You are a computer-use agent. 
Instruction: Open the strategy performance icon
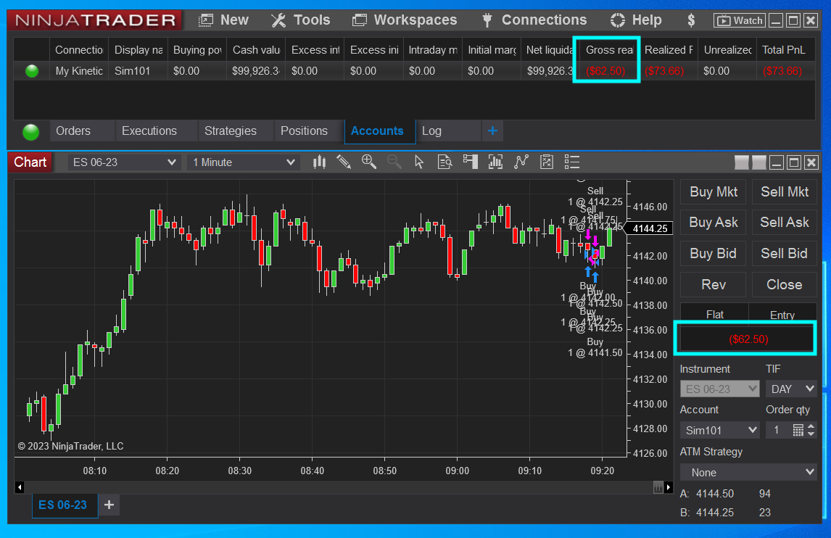point(547,162)
